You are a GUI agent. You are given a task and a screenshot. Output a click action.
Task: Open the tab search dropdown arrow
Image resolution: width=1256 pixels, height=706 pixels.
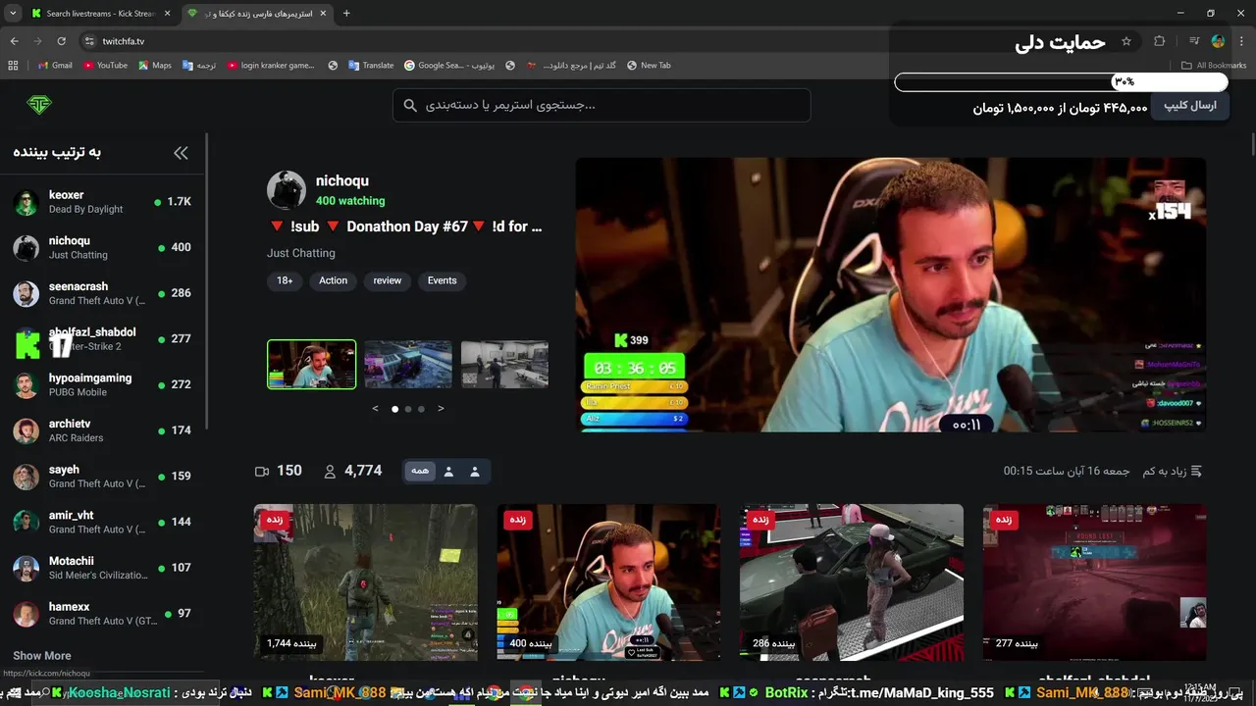[x=13, y=14]
